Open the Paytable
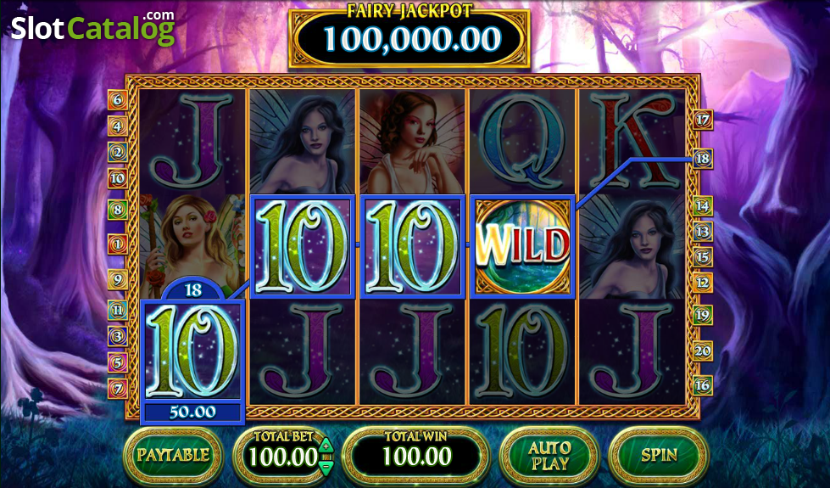The width and height of the screenshot is (830, 488). [173, 455]
